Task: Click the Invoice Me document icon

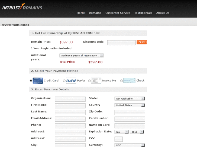Action: pos(96,81)
